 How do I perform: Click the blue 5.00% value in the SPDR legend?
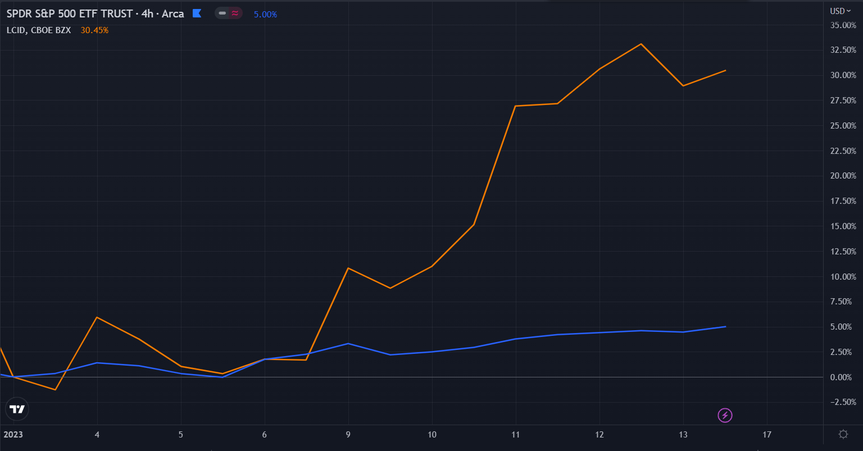(x=265, y=15)
